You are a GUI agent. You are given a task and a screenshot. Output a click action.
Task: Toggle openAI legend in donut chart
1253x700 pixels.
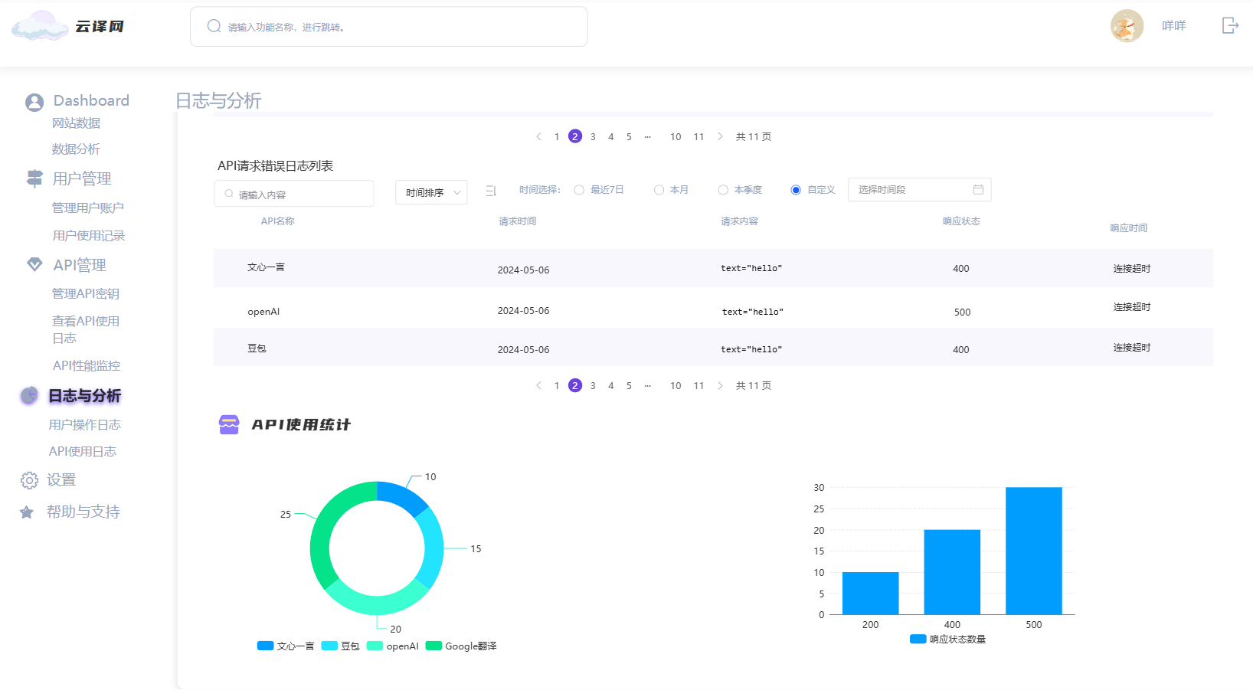(393, 646)
